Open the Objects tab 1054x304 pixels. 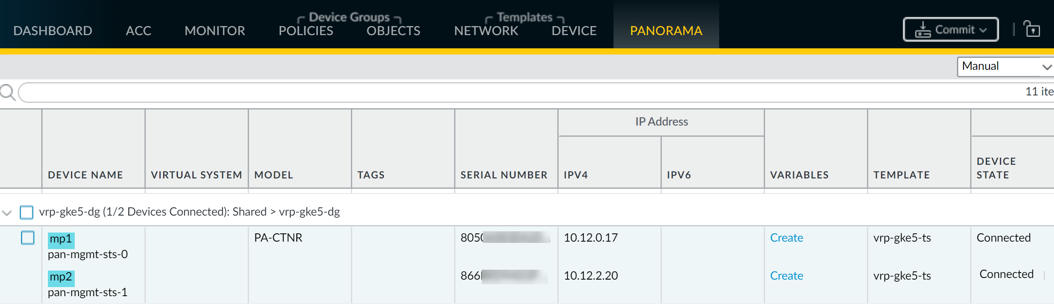(x=393, y=31)
